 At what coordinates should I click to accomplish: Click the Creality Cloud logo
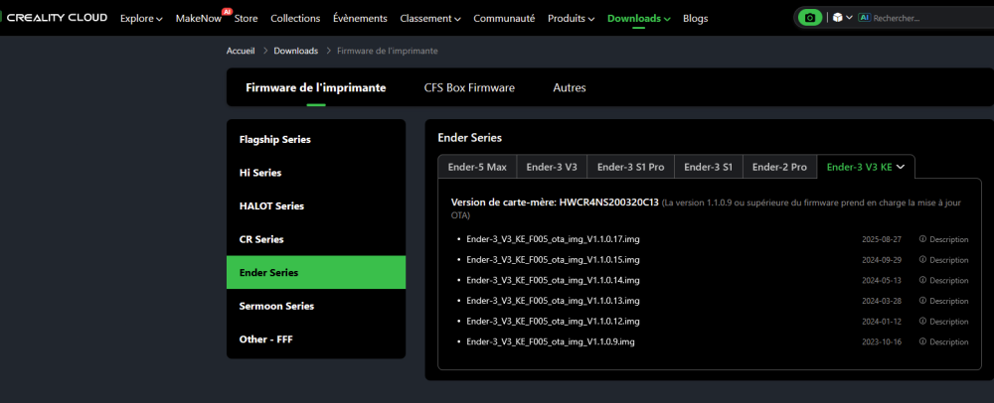(55, 18)
